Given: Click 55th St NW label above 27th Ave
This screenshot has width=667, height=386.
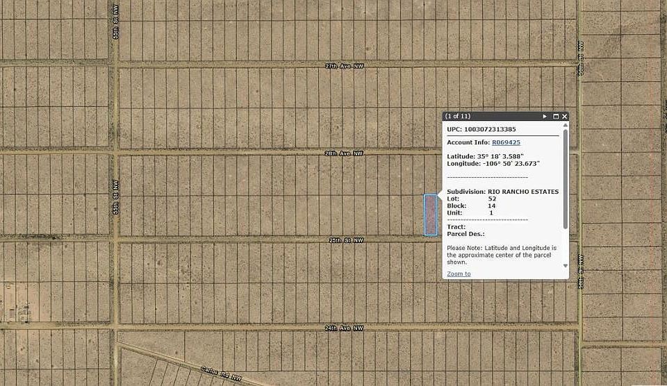Looking at the screenshot, I should pyautogui.click(x=116, y=22).
